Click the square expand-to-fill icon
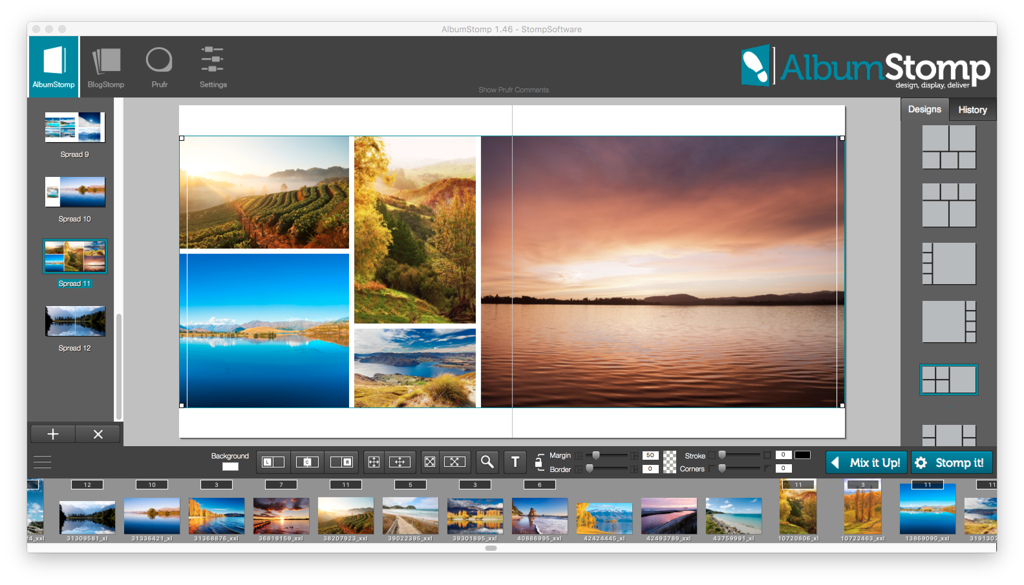Viewport: 1024px width, 585px height. (430, 462)
